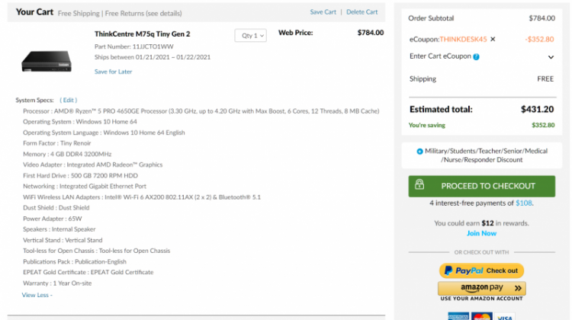Check out with the PayPal button
The image size is (572, 320).
pos(481,270)
